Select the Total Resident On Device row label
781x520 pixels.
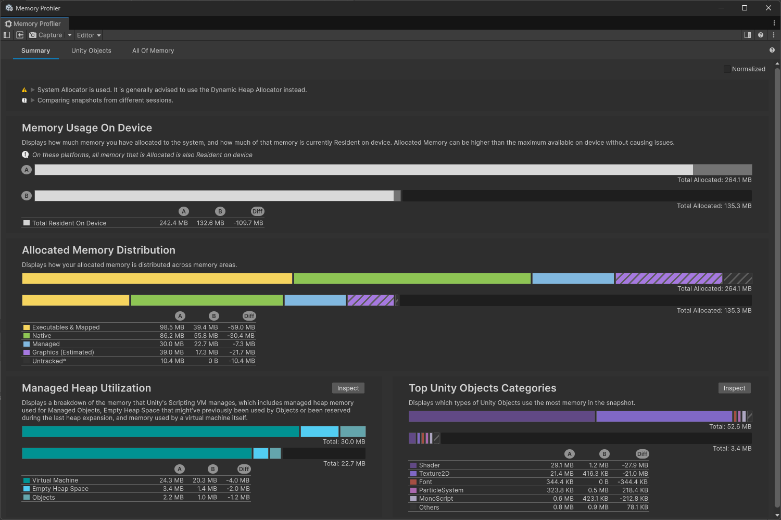coord(69,223)
